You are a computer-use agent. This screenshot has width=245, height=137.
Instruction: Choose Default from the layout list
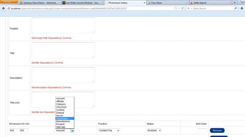pyautogui.click(x=65, y=113)
